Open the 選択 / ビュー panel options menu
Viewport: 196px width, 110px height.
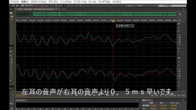(183, 100)
